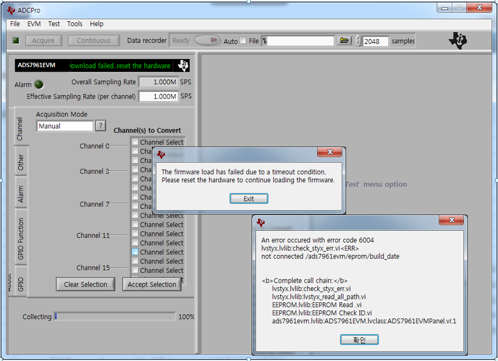Click the ADCPro title bar app icon
498x361 pixels.
[x=11, y=11]
